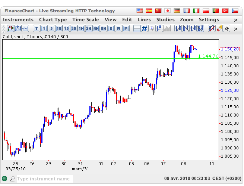Click the 1H time scale button
The image size is (244, 186).
point(81,28)
